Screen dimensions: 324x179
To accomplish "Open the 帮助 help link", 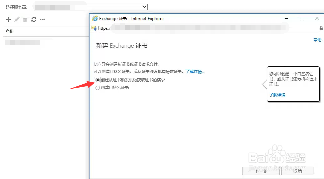I will point(318,40).
